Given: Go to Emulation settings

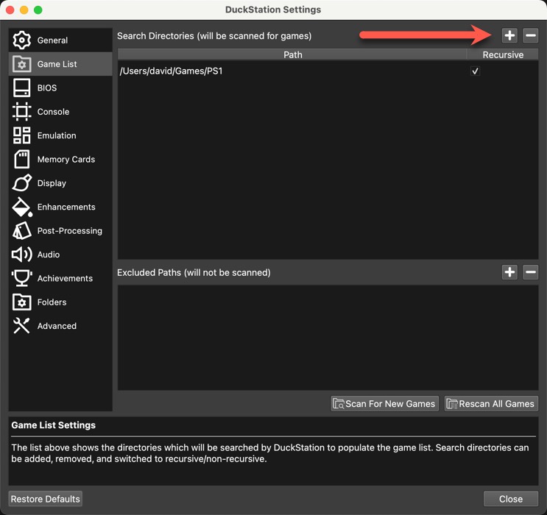Looking at the screenshot, I should (60, 135).
